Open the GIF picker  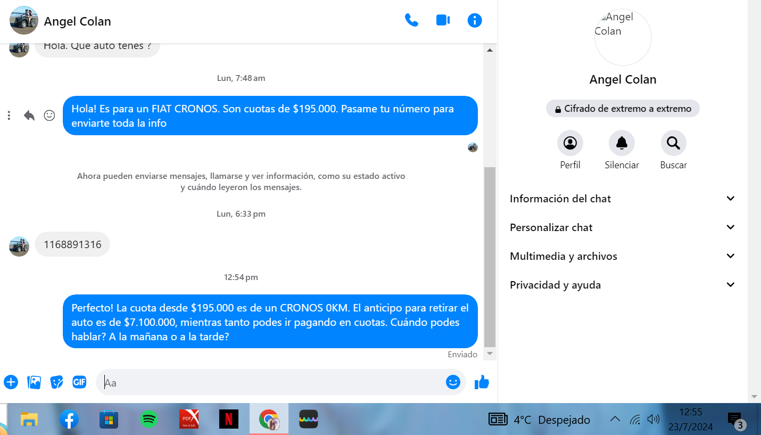tap(79, 382)
